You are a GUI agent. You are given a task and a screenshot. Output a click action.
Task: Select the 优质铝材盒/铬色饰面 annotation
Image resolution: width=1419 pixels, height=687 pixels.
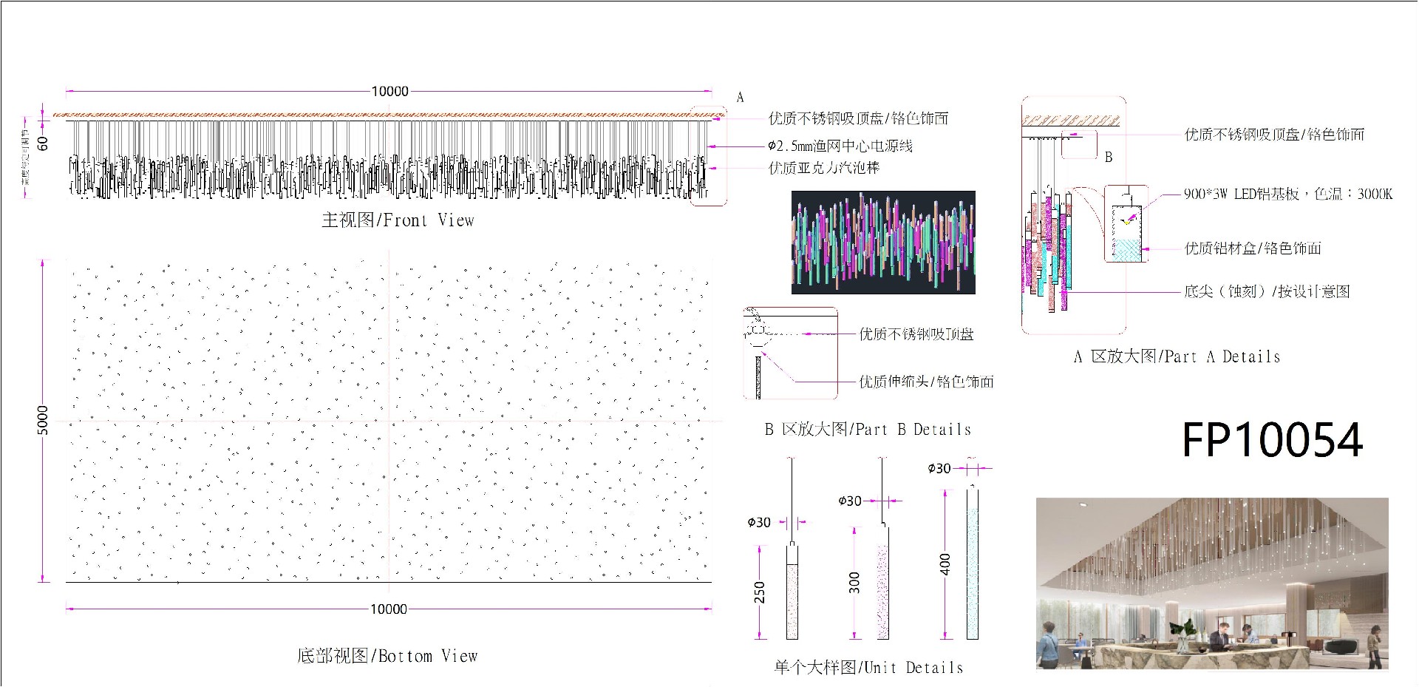[x=1253, y=248]
